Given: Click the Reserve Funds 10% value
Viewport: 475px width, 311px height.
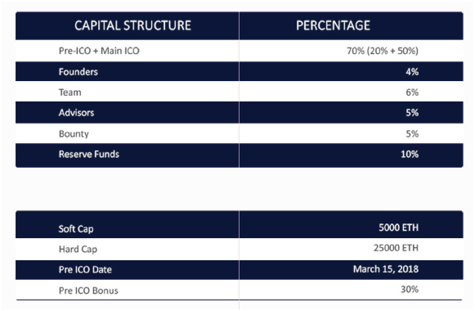Looking at the screenshot, I should (x=410, y=155).
